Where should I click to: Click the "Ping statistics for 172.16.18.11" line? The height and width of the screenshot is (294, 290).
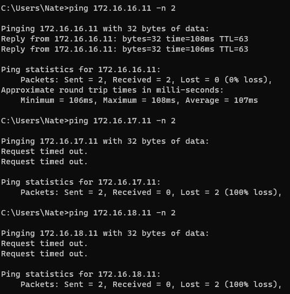pyautogui.click(x=81, y=274)
